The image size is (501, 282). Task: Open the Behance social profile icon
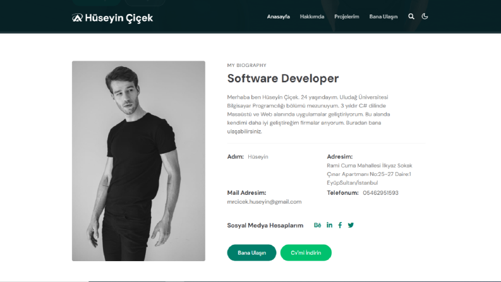317,225
